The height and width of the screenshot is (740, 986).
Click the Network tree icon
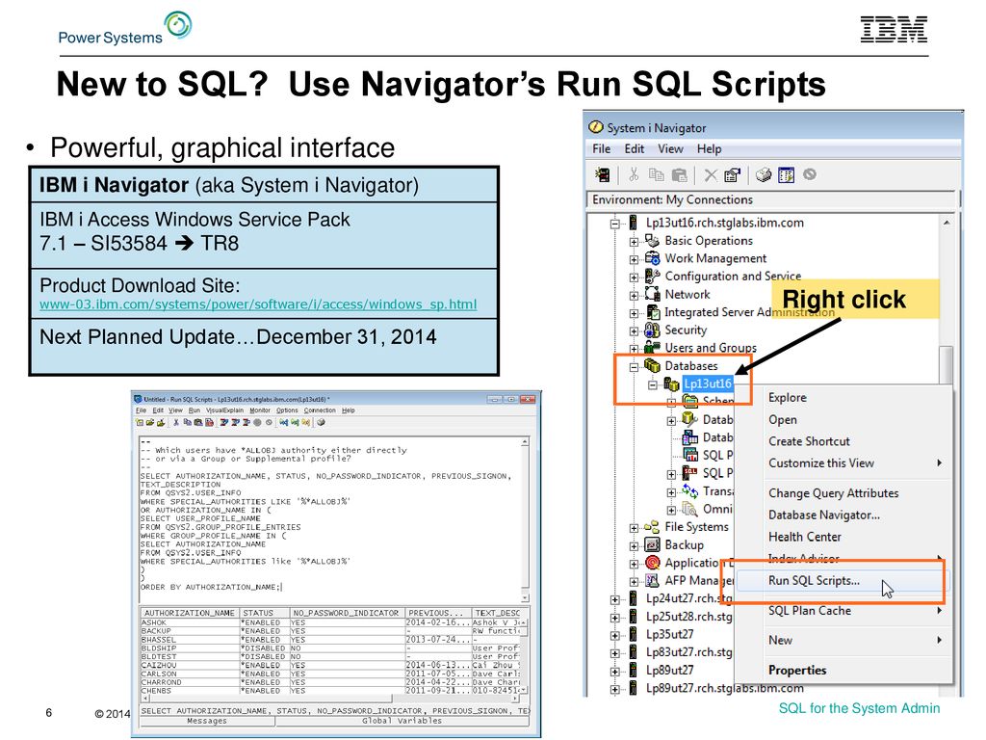[652, 294]
